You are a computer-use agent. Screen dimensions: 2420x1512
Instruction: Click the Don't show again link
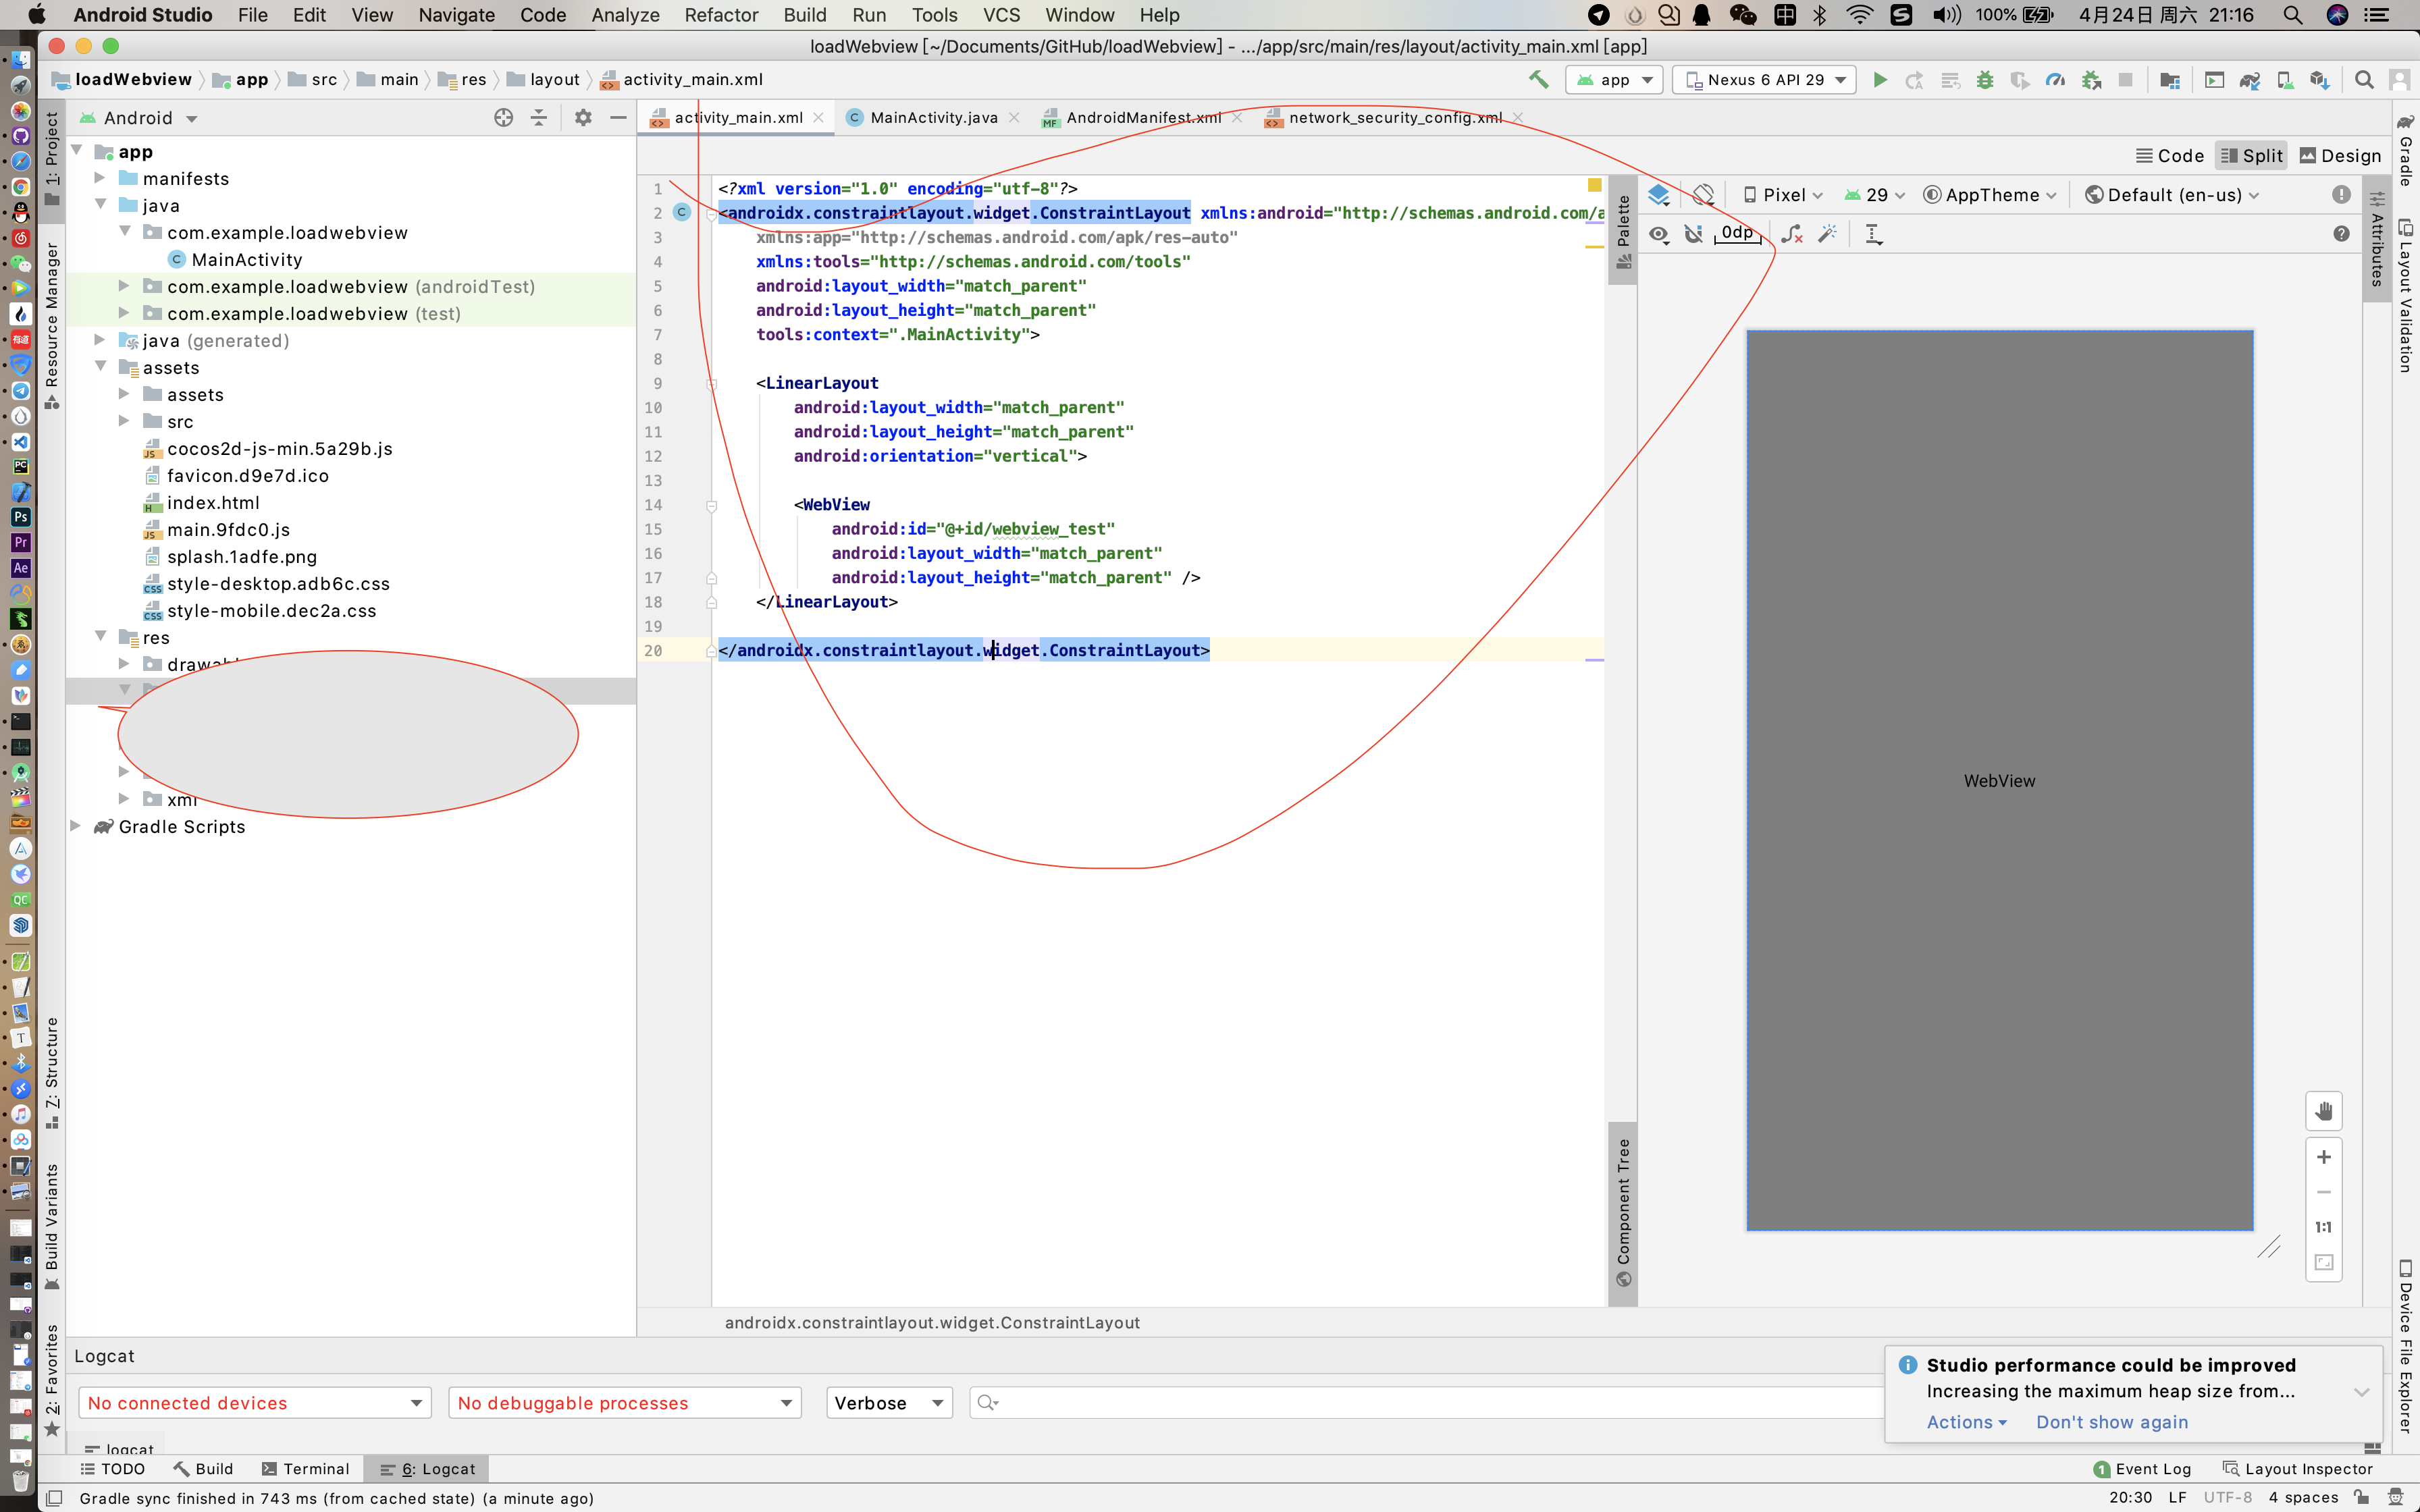[2112, 1422]
